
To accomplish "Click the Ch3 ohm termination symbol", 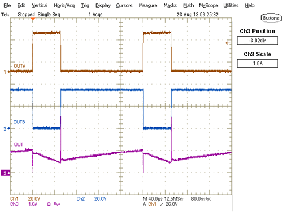I will (49, 204).
